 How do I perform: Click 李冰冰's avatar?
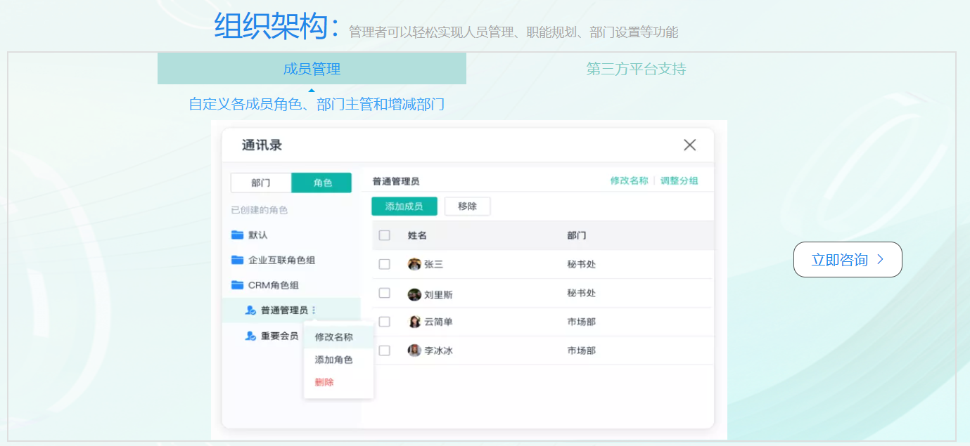pyautogui.click(x=414, y=350)
